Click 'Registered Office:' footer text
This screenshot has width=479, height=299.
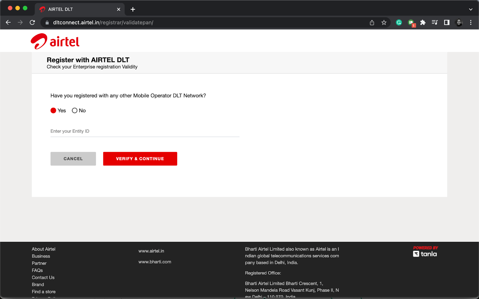(x=263, y=273)
